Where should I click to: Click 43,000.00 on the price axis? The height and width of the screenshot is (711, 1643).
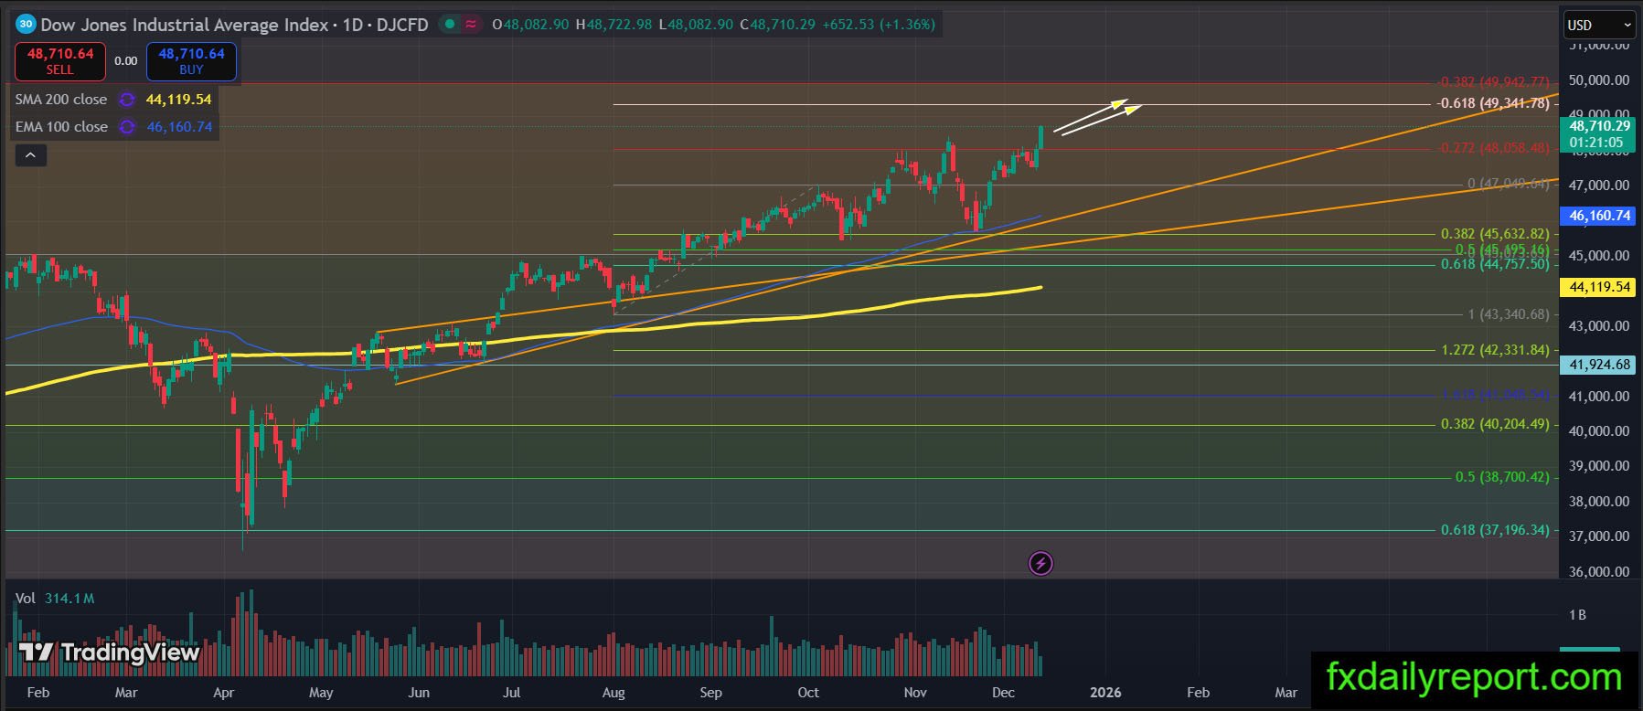pyautogui.click(x=1598, y=326)
